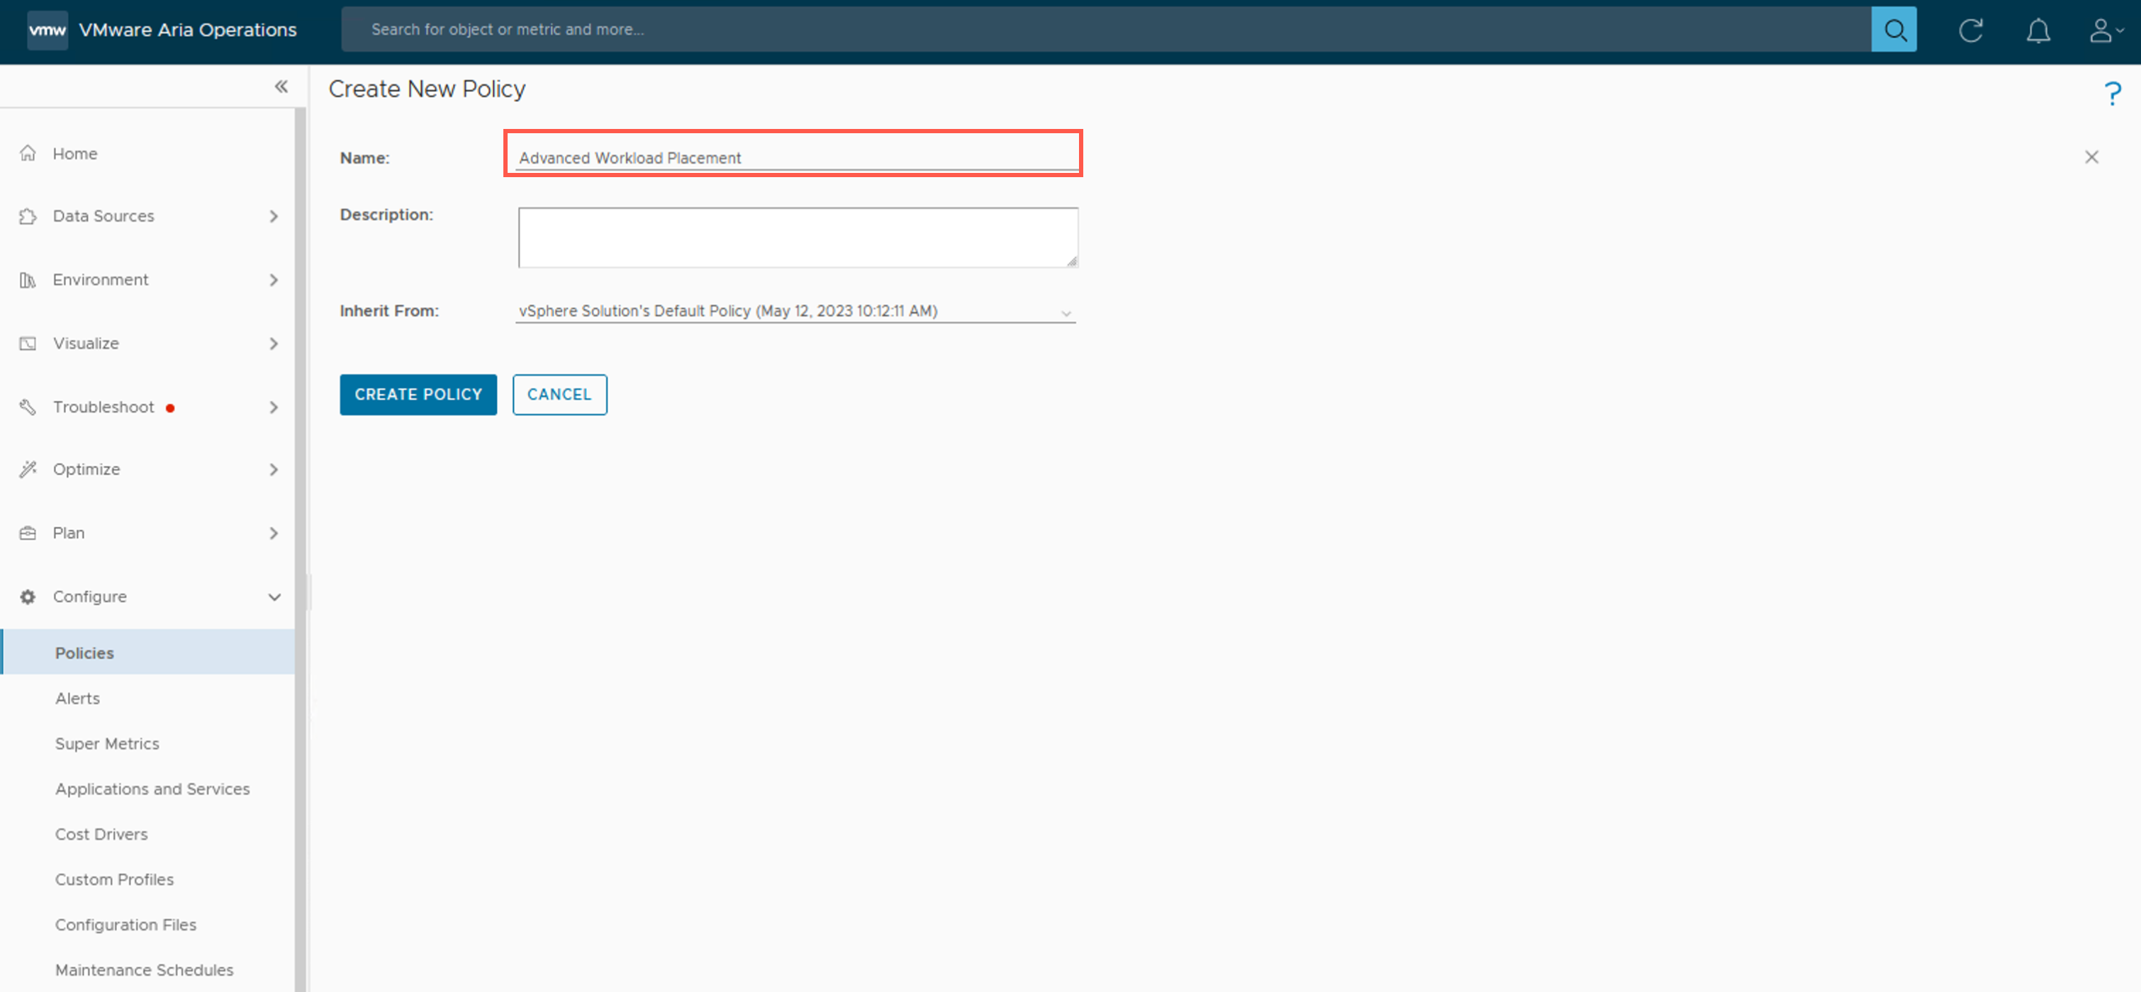2141x992 pixels.
Task: Click the help question mark icon
Action: pos(2112,93)
